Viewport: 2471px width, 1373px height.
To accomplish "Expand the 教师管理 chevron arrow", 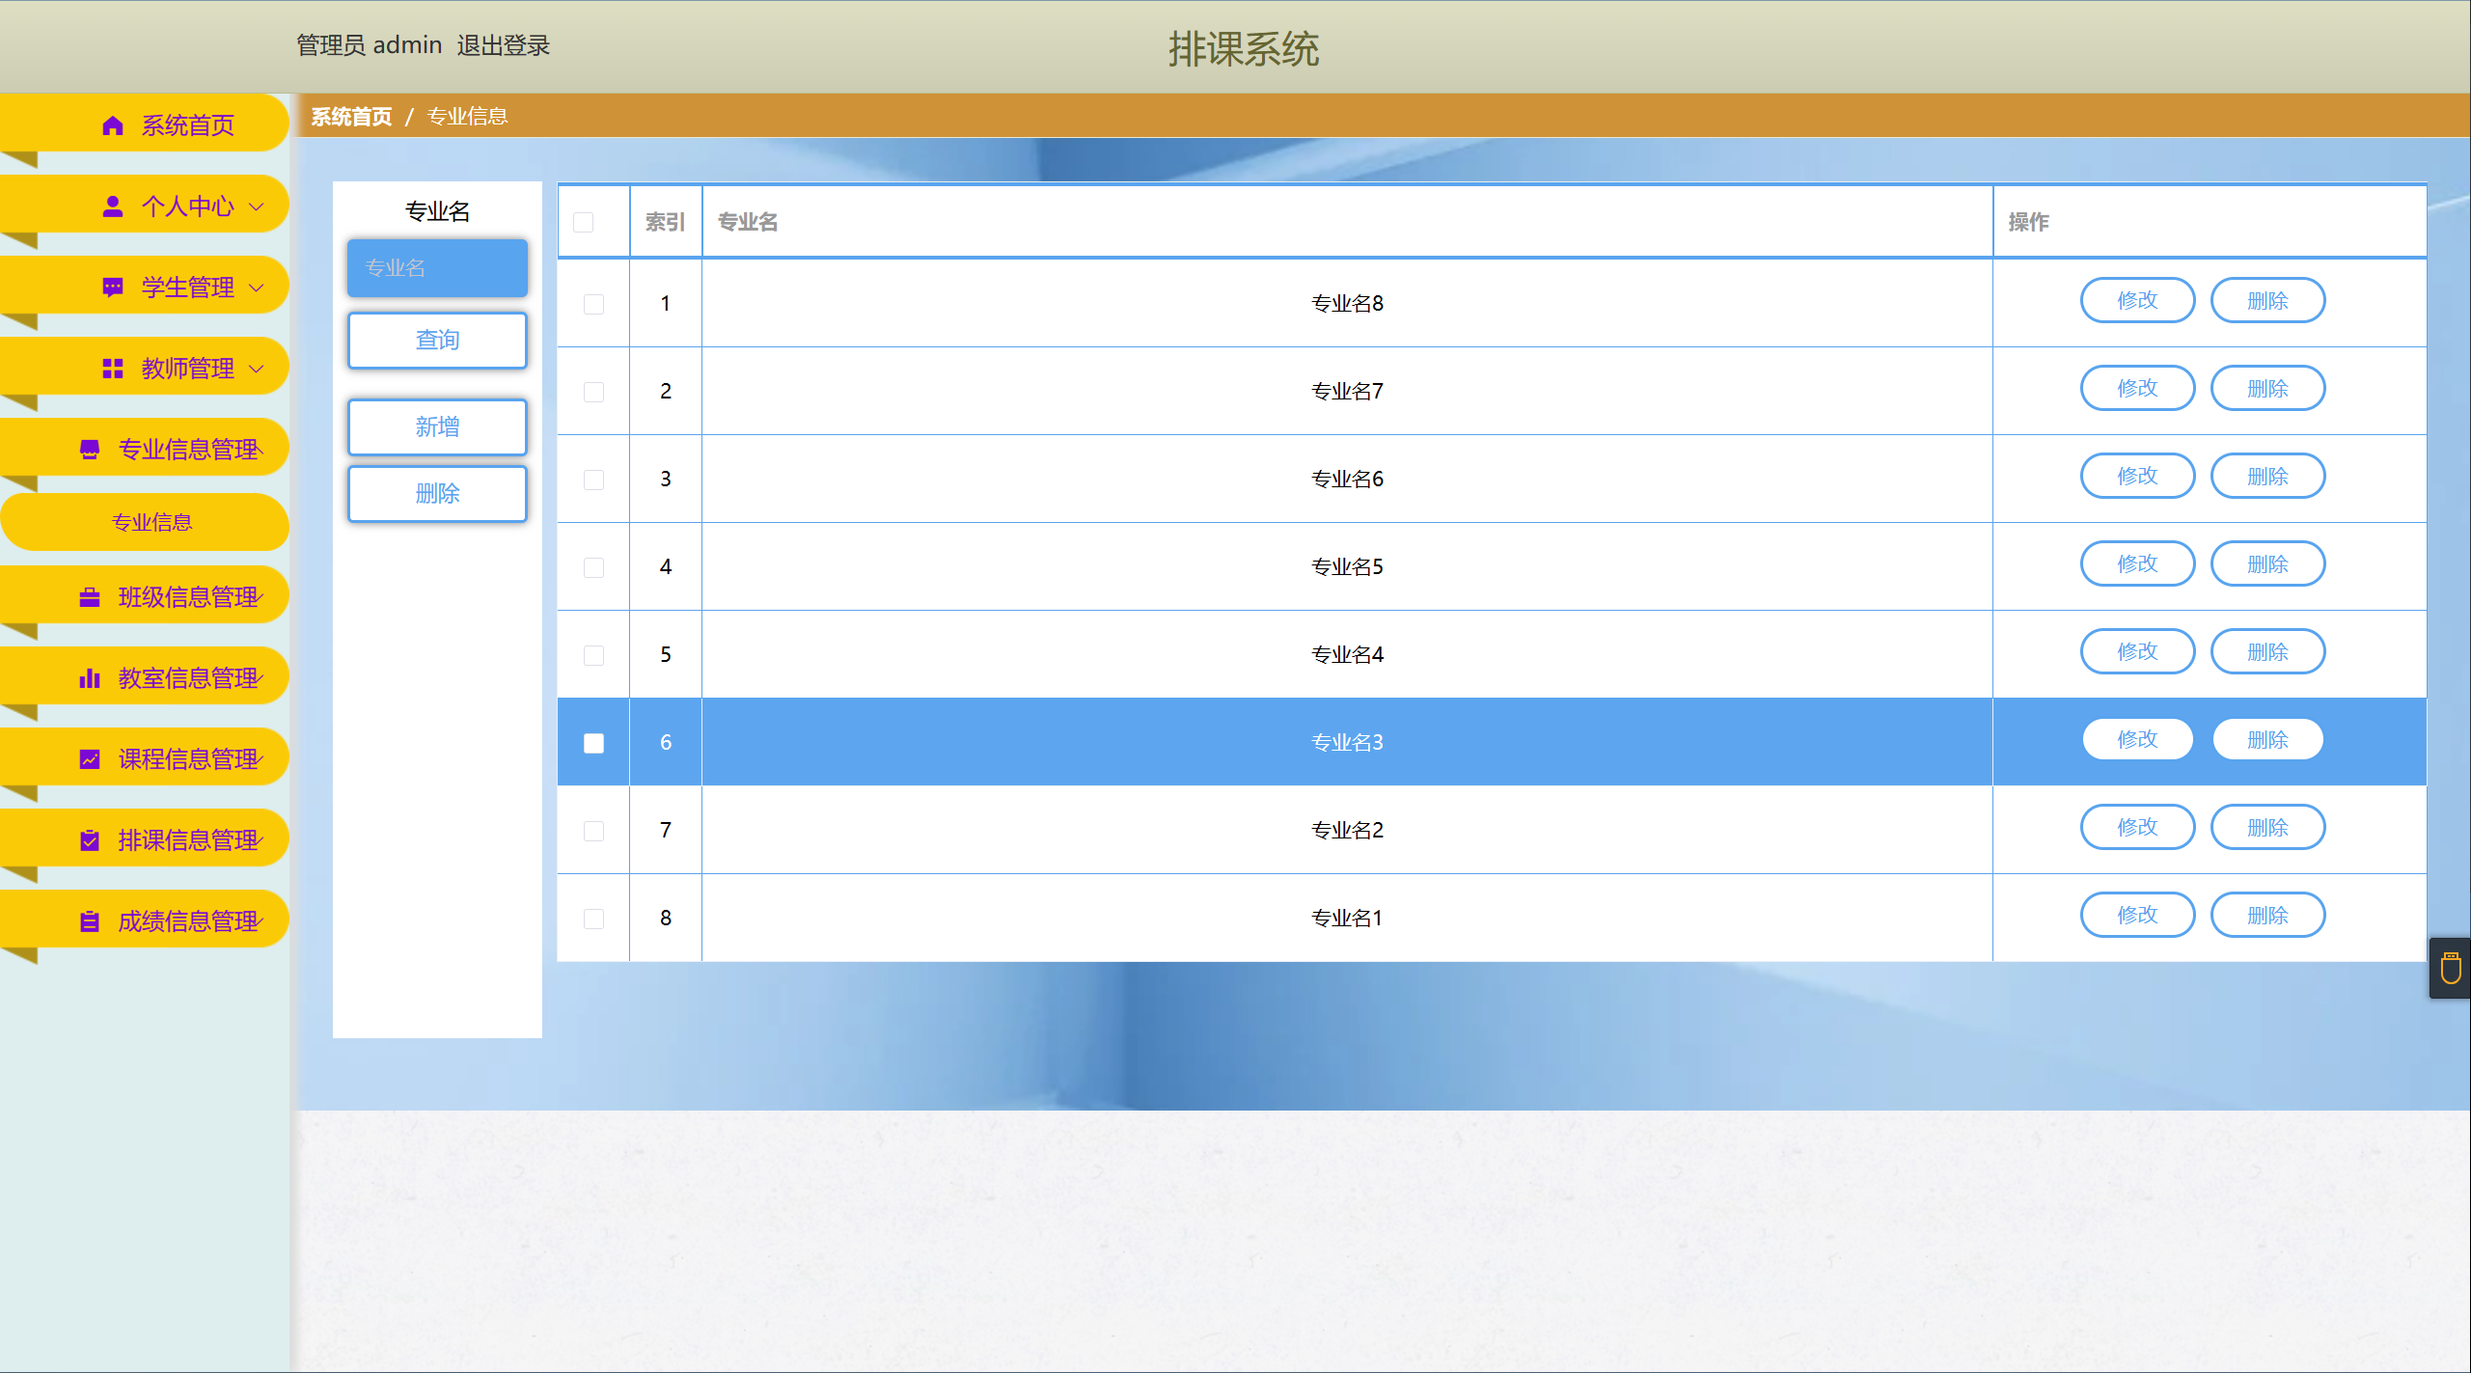I will (x=257, y=369).
